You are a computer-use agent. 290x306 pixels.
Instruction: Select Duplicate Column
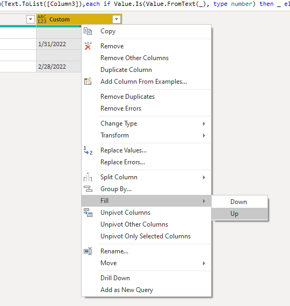point(146,70)
